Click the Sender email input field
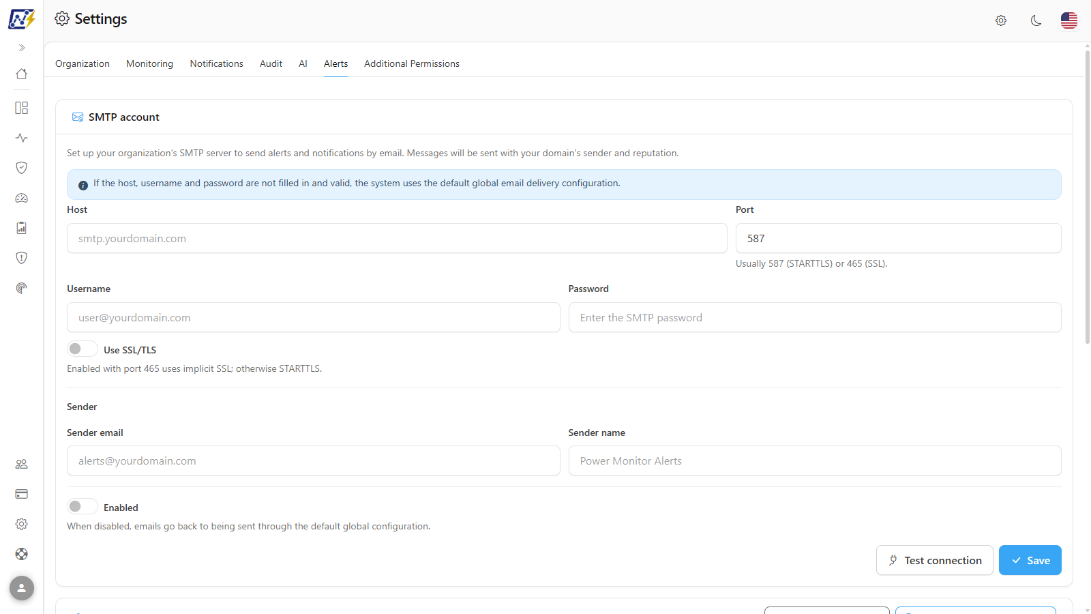The height and width of the screenshot is (614, 1091). (314, 461)
